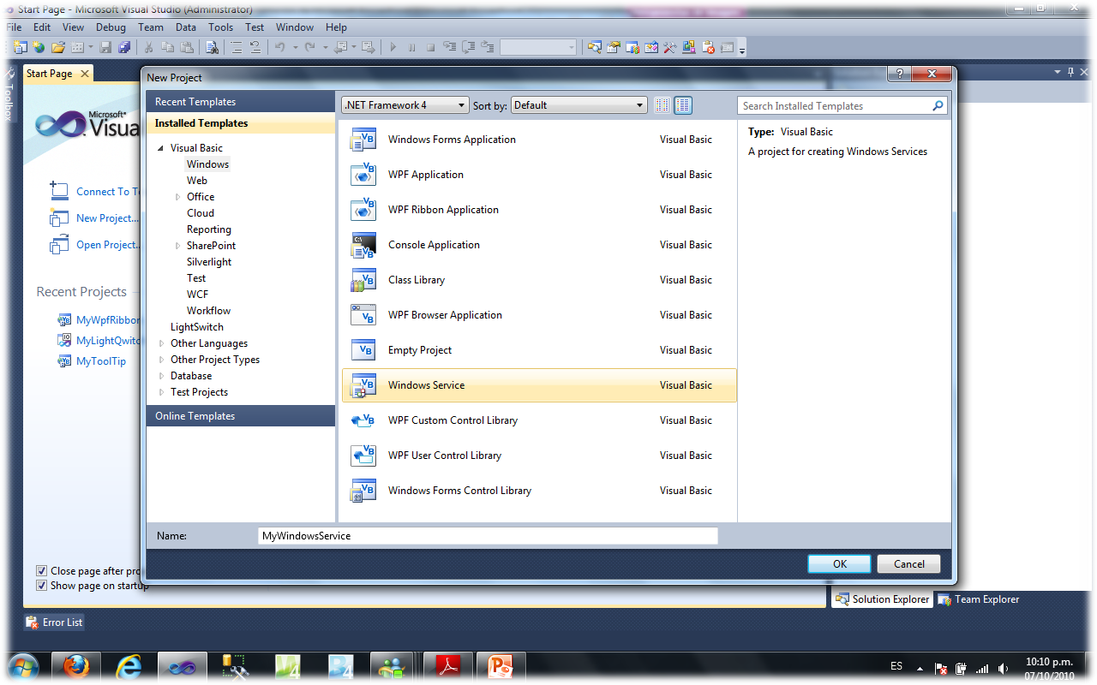Select the Cut icon in the toolbar
Viewport: 1097px width, 685px height.
point(147,47)
